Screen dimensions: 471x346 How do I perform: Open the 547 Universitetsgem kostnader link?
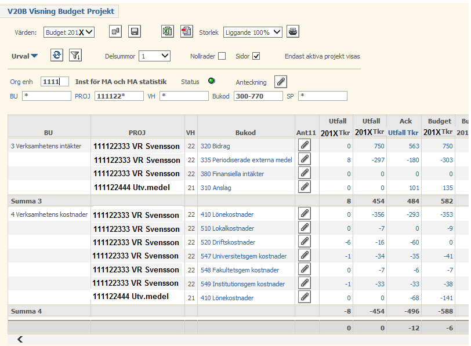pyautogui.click(x=243, y=256)
